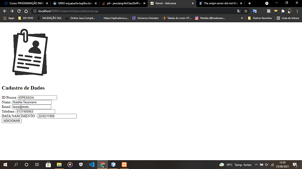Viewport: 302px width, 169px height.
Task: Open the XAMPP icon in the taskbar
Action: 124,165
